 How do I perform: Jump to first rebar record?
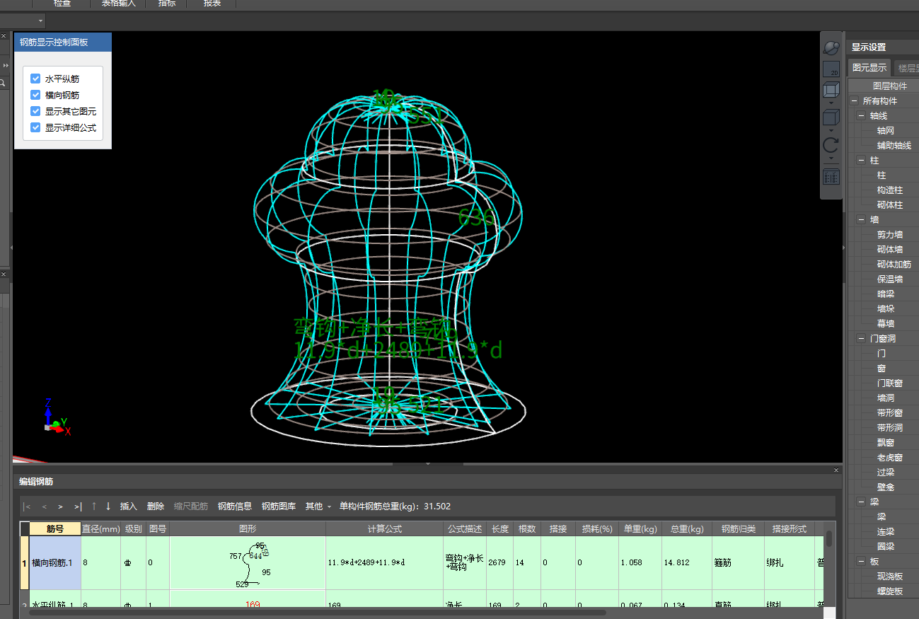pos(27,507)
